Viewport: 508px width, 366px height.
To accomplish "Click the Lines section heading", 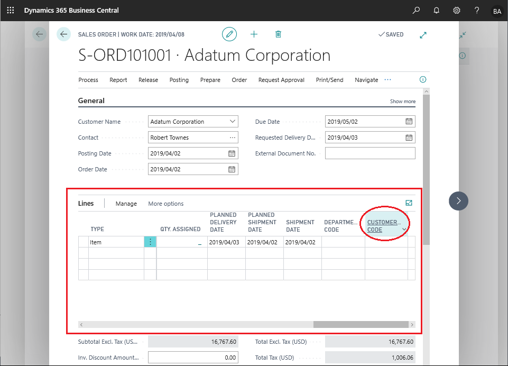I will (86, 203).
